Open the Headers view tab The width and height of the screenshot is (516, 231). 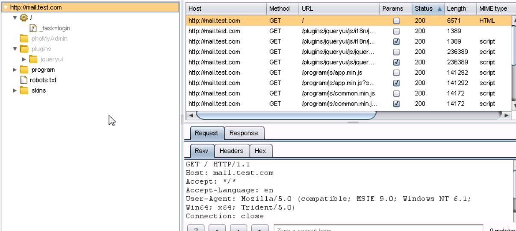click(231, 151)
